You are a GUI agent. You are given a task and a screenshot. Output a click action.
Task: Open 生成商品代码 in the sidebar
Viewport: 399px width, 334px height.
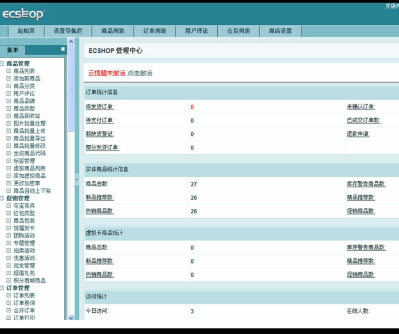point(30,153)
